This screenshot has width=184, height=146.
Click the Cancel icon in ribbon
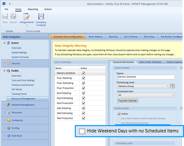tap(13, 17)
